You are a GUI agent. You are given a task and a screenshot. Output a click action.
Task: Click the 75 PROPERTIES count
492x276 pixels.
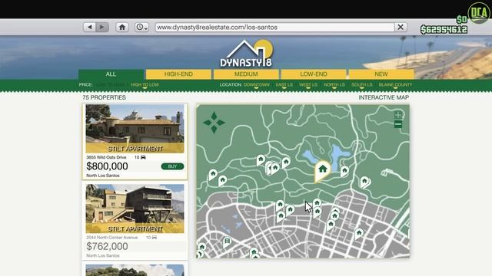(105, 97)
